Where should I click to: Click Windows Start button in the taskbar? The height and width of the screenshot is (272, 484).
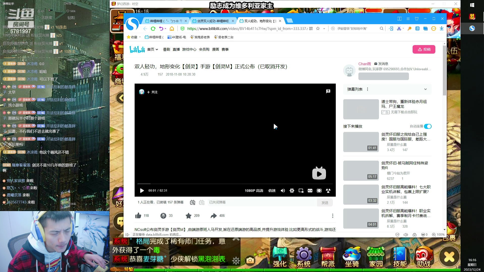472,5
